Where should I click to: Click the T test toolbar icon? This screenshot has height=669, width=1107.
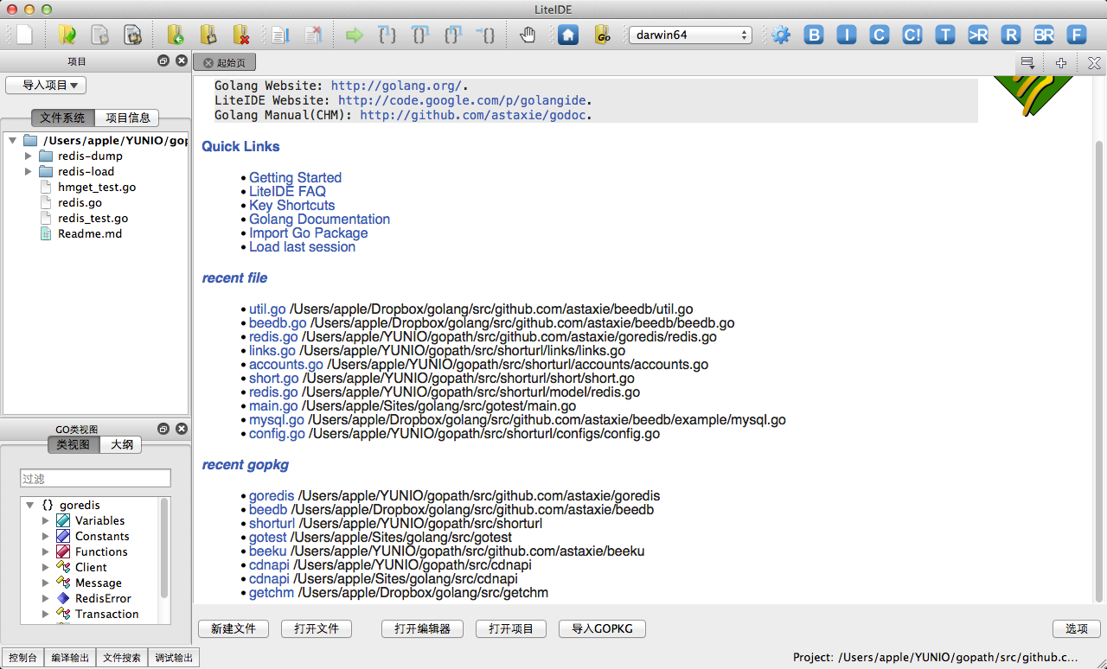(945, 35)
